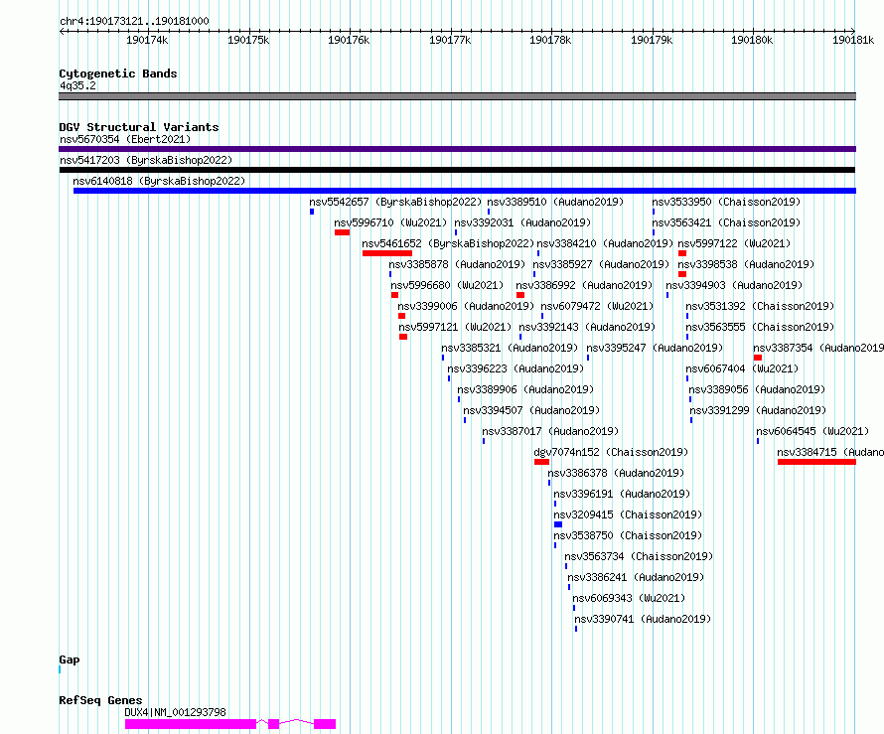Viewport: 884px width, 734px height.
Task: Open the nsv3391299 (Audano2019) label
Action: pyautogui.click(x=758, y=410)
